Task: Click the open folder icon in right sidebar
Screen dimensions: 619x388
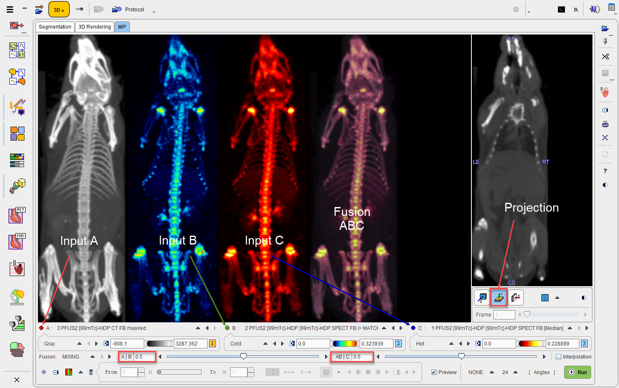Action: point(605,28)
